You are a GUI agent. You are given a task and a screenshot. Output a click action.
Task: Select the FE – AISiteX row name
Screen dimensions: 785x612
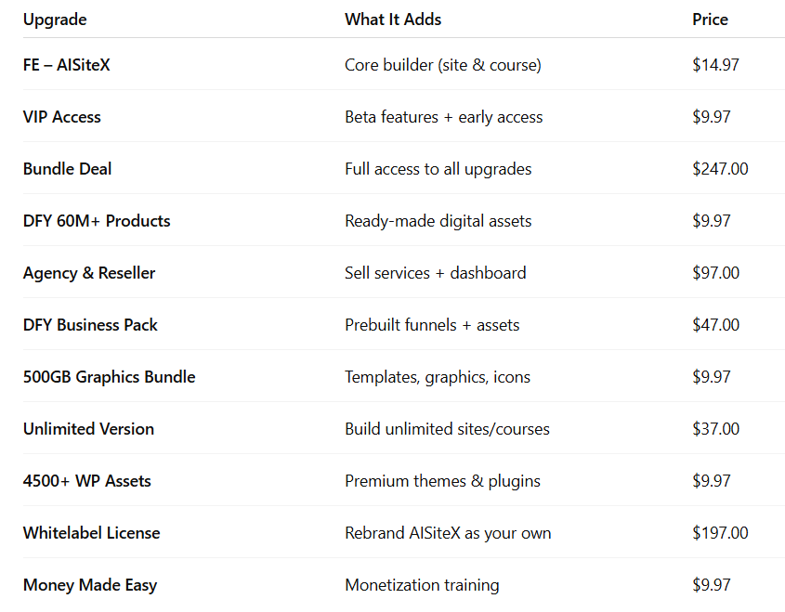coord(66,65)
